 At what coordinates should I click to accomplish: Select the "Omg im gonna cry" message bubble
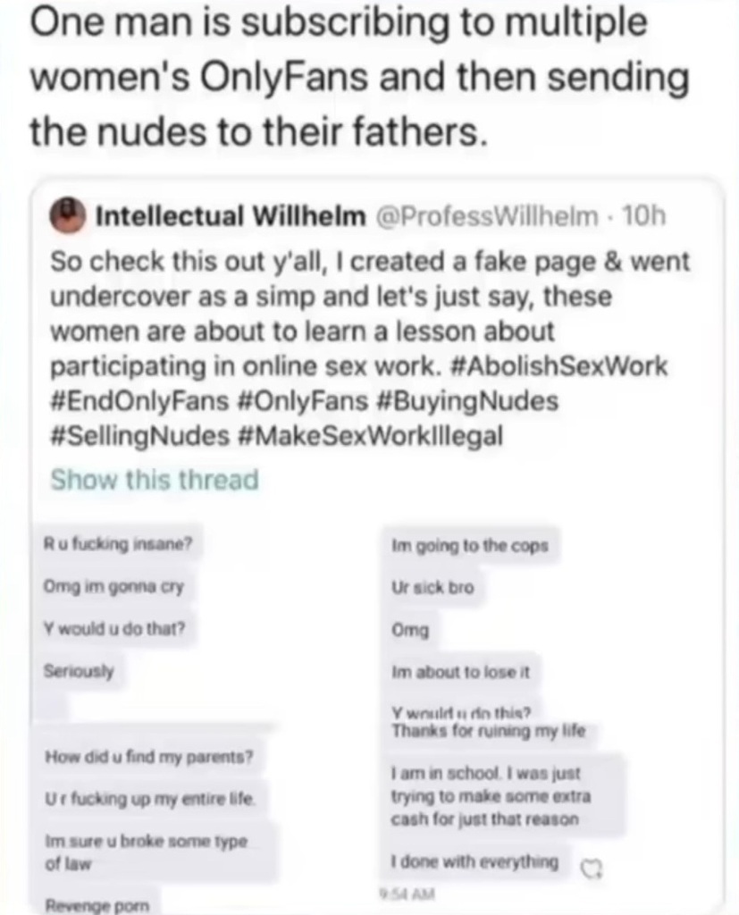click(x=114, y=586)
